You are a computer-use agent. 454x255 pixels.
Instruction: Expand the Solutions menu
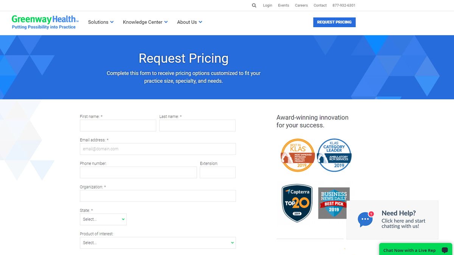[101, 22]
